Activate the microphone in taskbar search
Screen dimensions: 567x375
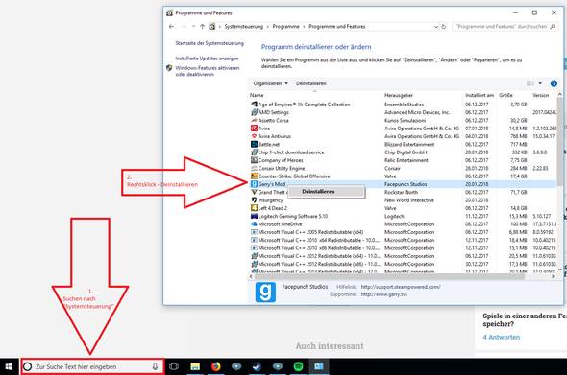tap(155, 366)
